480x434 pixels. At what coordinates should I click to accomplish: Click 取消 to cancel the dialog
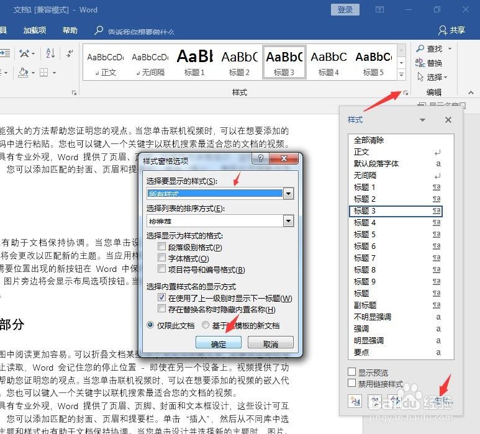pyautogui.click(x=271, y=343)
